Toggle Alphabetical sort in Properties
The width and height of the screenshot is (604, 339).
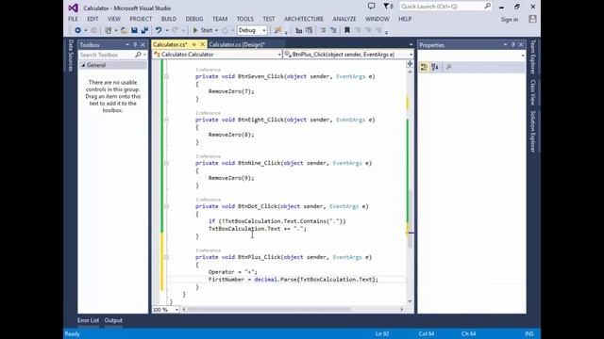click(x=435, y=67)
